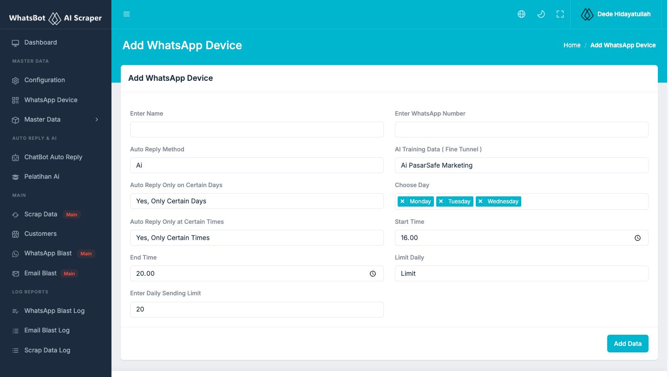This screenshot has height=377, width=669.
Task: Toggle the hamburger sidebar menu icon
Action: tap(126, 14)
